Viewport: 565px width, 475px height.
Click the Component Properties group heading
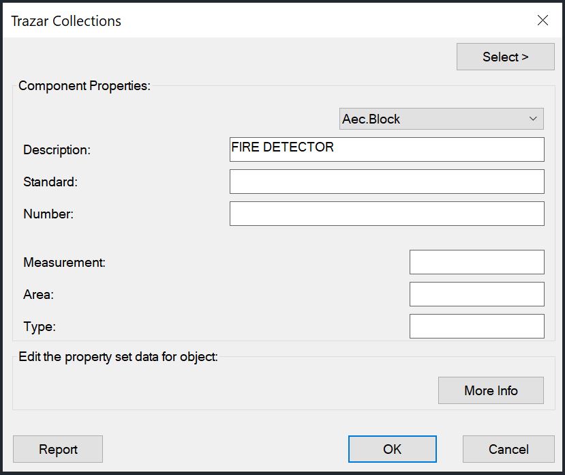(x=84, y=86)
